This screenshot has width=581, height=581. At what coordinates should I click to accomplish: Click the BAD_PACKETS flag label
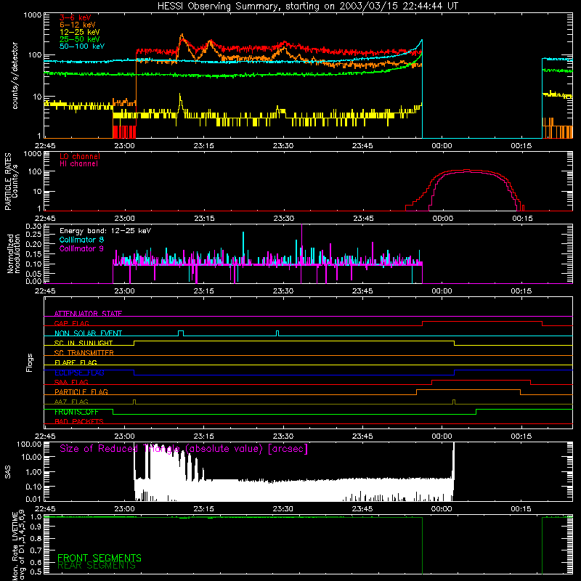79,421
